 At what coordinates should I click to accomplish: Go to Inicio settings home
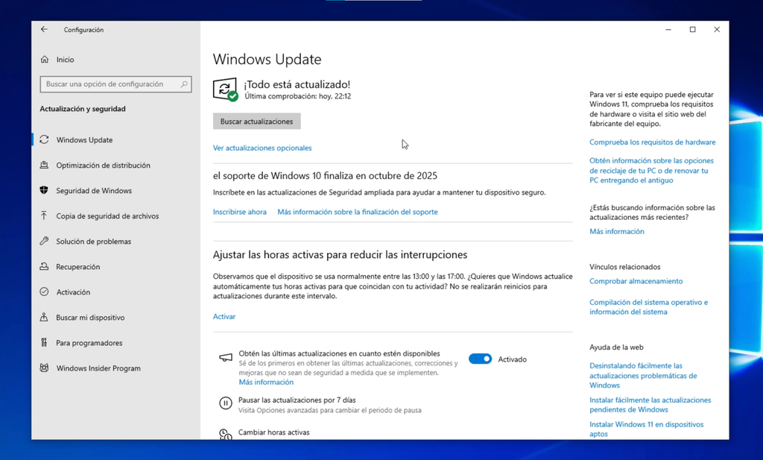[x=65, y=60]
